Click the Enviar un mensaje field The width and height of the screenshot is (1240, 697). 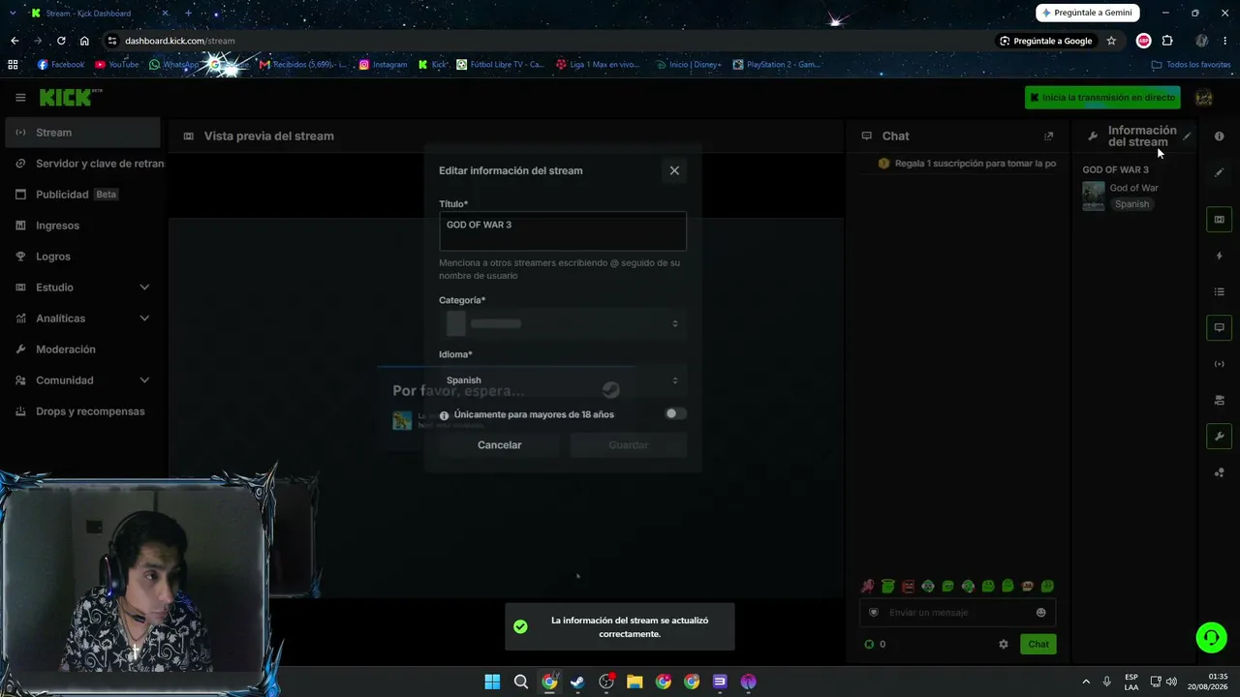coord(958,613)
